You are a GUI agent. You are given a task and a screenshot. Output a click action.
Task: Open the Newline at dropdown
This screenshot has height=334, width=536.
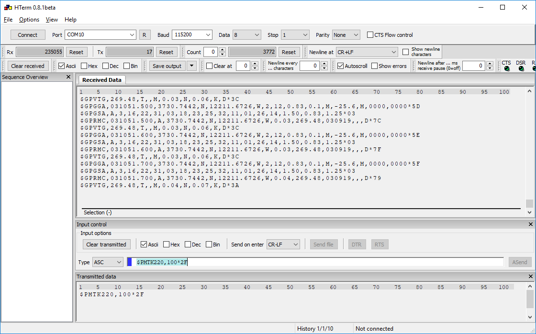(x=367, y=52)
